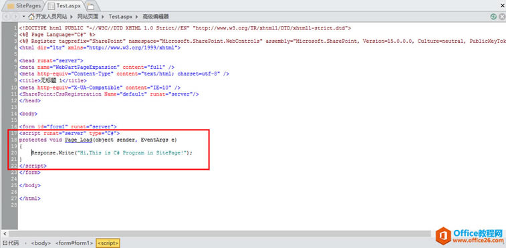This screenshot has height=248, width=506.
Task: Click the gray Stop icon
Action: (501, 17)
